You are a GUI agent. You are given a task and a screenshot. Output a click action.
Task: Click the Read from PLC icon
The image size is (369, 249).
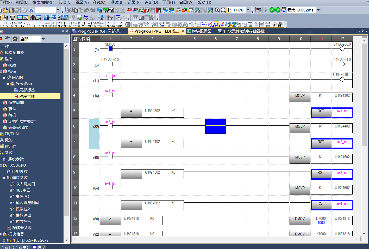click(x=135, y=10)
